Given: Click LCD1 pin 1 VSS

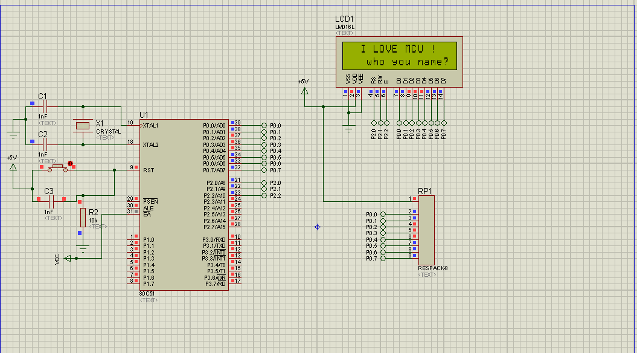Looking at the screenshot, I should 348,92.
